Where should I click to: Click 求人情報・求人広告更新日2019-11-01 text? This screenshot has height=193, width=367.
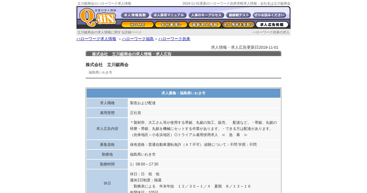coord(245,47)
